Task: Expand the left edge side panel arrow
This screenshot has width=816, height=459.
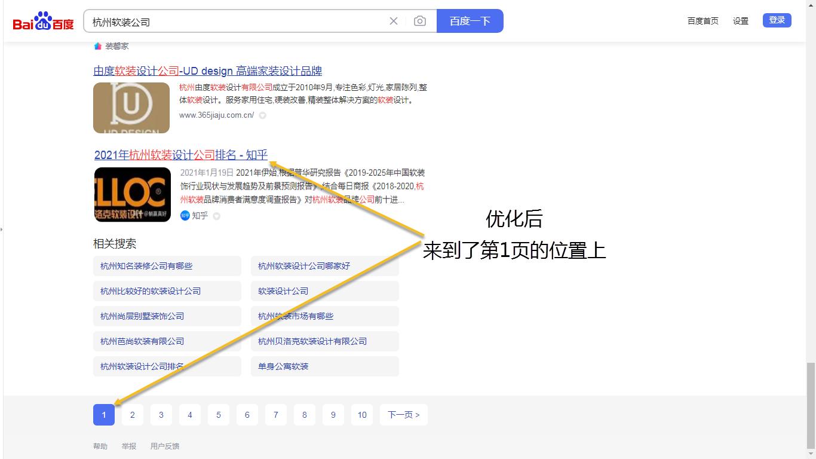Action: point(3,229)
